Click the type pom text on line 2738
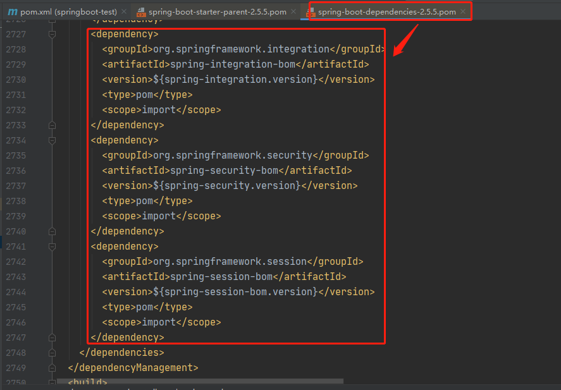 point(147,201)
